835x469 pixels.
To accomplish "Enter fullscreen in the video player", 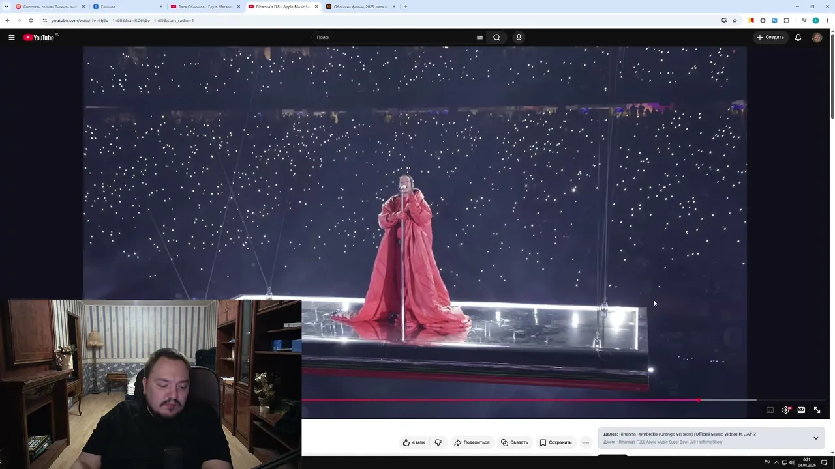I will tap(817, 410).
